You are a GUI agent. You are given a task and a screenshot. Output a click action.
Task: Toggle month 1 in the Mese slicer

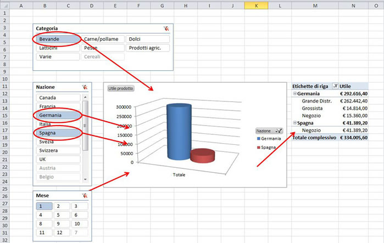tap(44, 206)
